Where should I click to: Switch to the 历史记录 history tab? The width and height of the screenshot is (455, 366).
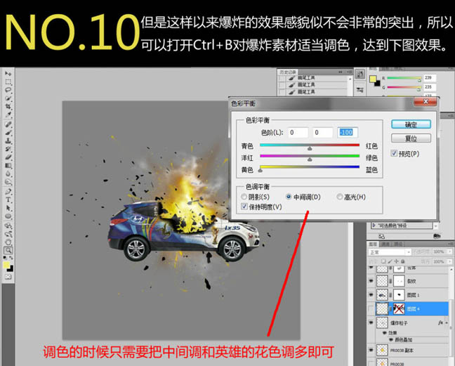(288, 72)
